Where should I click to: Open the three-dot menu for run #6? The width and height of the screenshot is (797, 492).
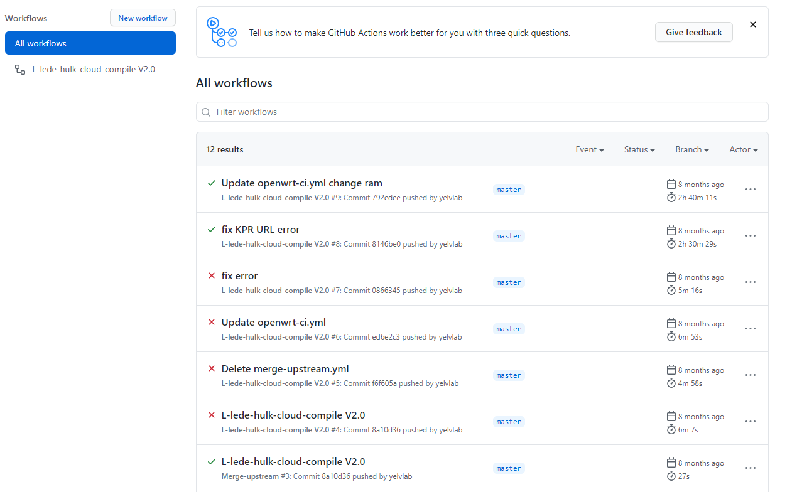click(x=750, y=329)
